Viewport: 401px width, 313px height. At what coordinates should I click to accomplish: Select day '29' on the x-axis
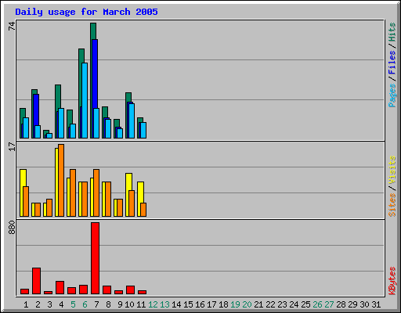352,304
